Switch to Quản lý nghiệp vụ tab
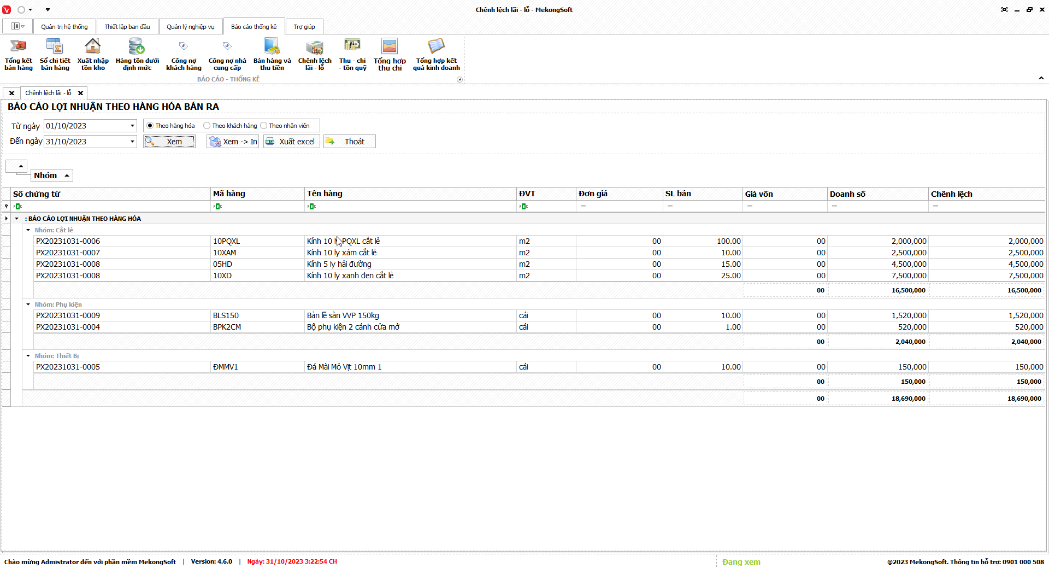Image resolution: width=1049 pixels, height=568 pixels. (191, 27)
